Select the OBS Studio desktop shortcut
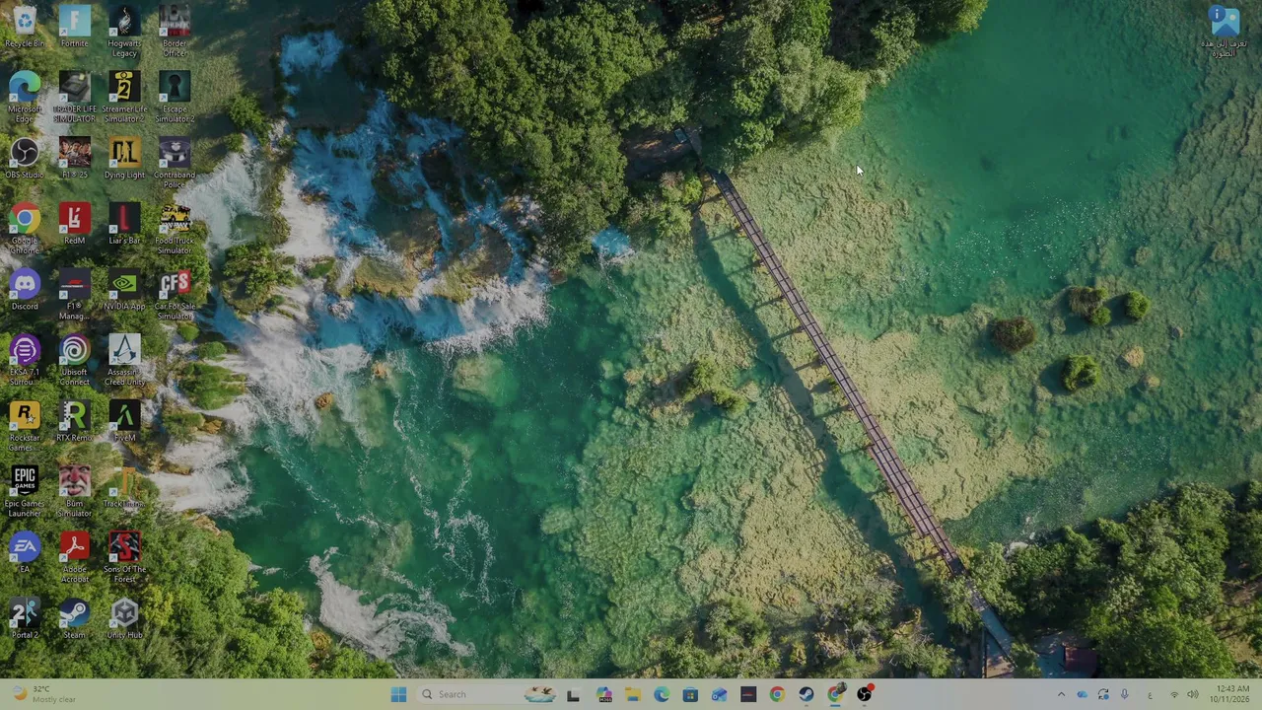This screenshot has height=710, width=1262. [25, 158]
